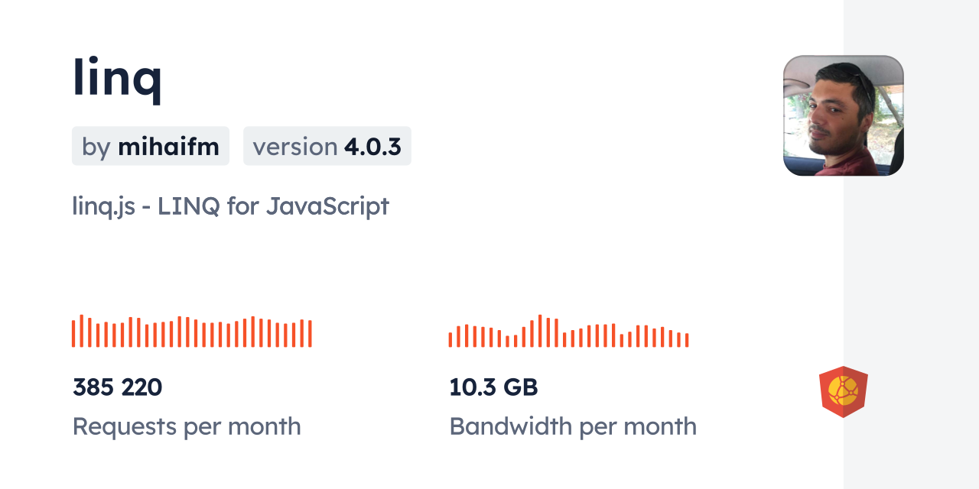Select the 'by mihaifm' author badge
The width and height of the screenshot is (979, 489).
151,146
